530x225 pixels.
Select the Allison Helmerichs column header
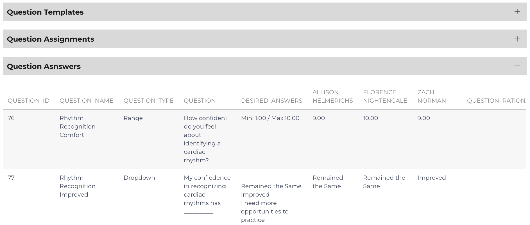point(332,96)
